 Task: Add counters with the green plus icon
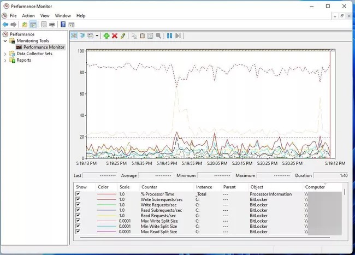tap(106, 35)
